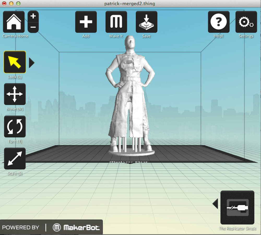The height and width of the screenshot is (235, 261).
Task: Select the Look (L) arrow tool
Action: 15,62
